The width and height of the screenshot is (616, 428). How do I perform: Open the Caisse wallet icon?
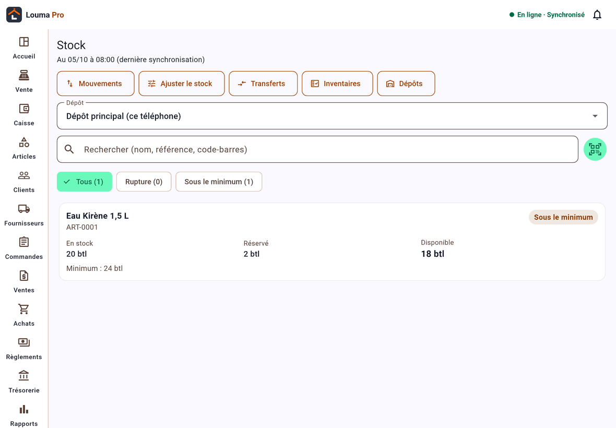point(24,109)
